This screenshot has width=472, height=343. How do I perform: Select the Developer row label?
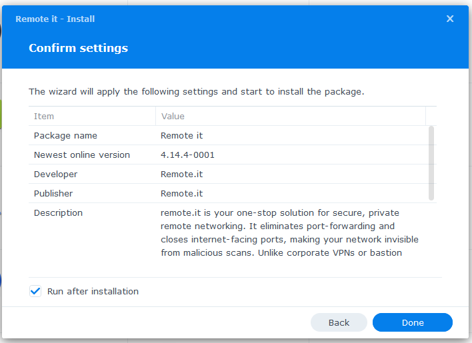point(56,174)
